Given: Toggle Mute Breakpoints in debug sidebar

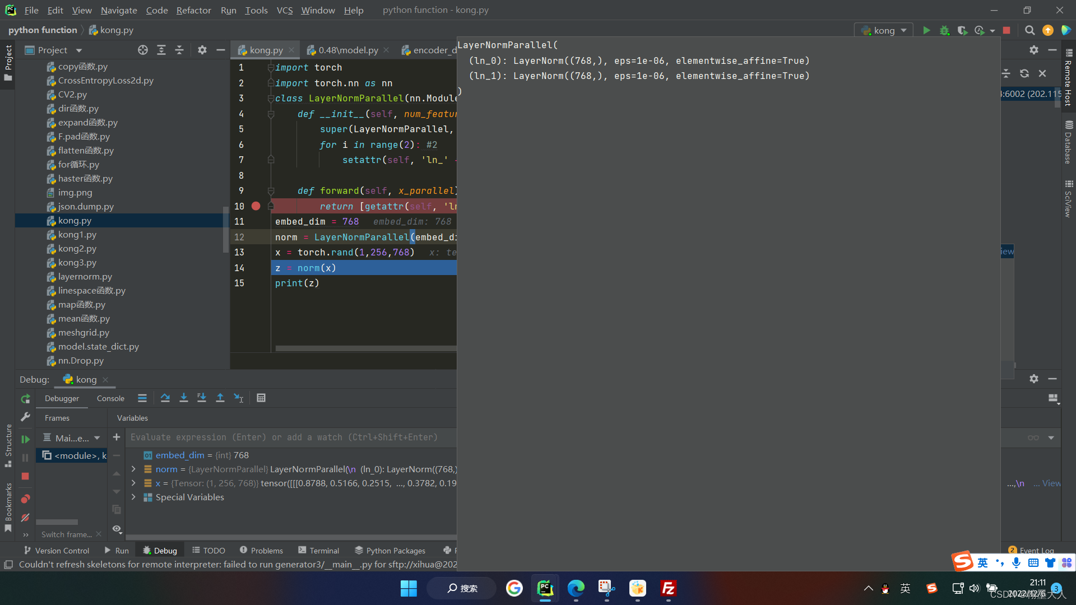Looking at the screenshot, I should coord(25,518).
